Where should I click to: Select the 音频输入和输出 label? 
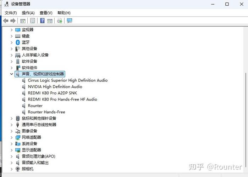point(35,162)
